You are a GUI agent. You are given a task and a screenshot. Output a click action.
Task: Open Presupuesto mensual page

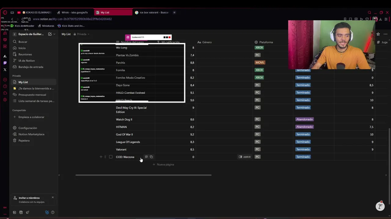34,95
